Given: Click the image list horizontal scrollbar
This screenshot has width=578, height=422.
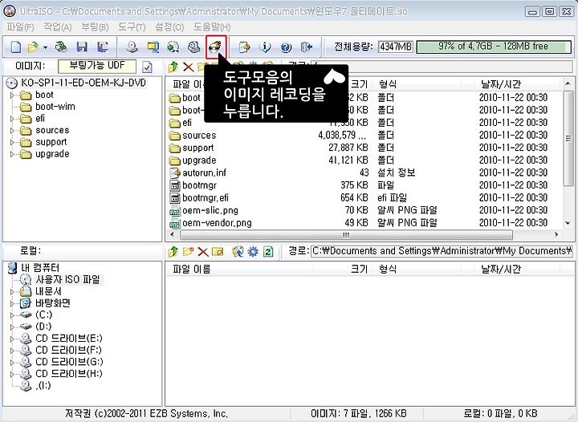Looking at the screenshot, I should (x=346, y=234).
